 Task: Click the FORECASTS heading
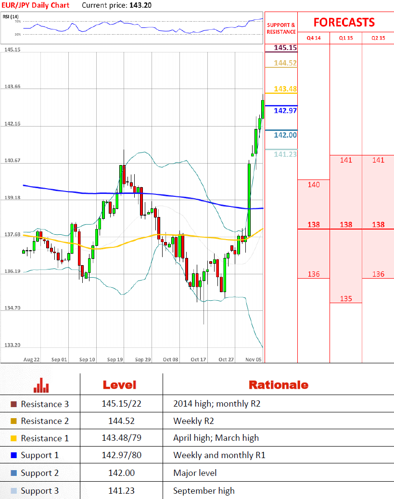pos(344,22)
